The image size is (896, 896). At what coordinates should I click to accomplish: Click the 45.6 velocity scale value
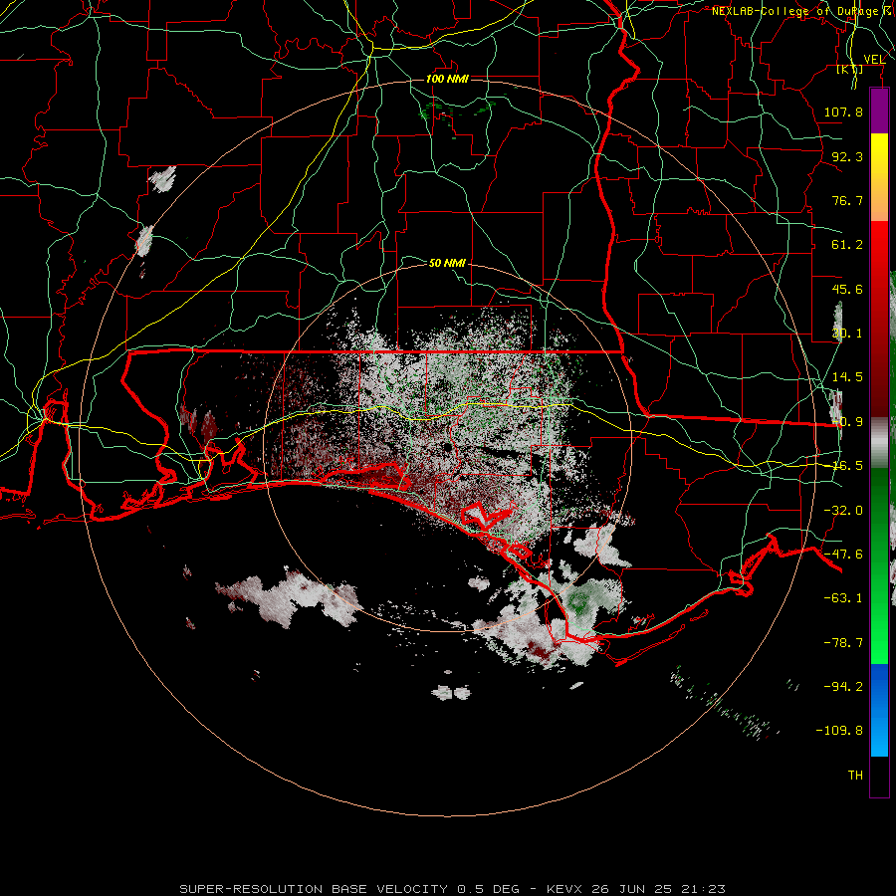click(x=847, y=289)
